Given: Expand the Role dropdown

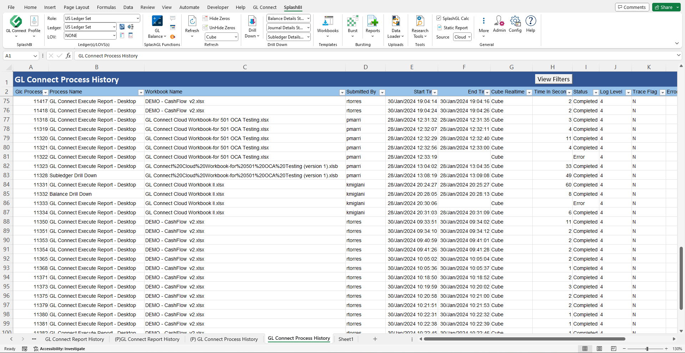Looking at the screenshot, I should click(x=138, y=19).
